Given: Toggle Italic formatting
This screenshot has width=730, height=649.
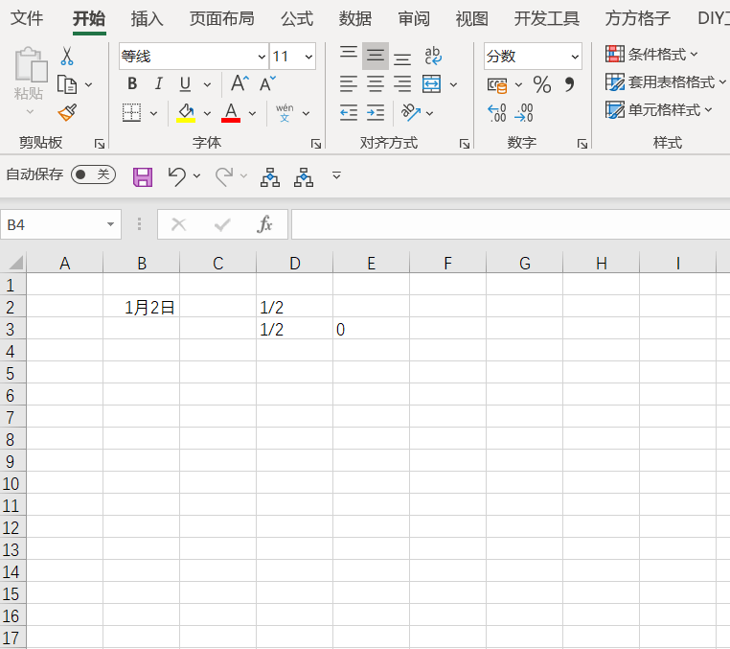Looking at the screenshot, I should tap(158, 83).
